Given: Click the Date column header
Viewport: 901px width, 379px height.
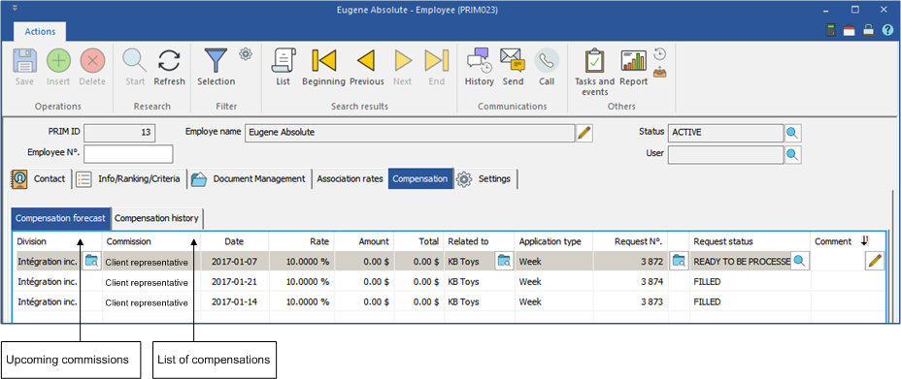Looking at the screenshot, I should [234, 241].
